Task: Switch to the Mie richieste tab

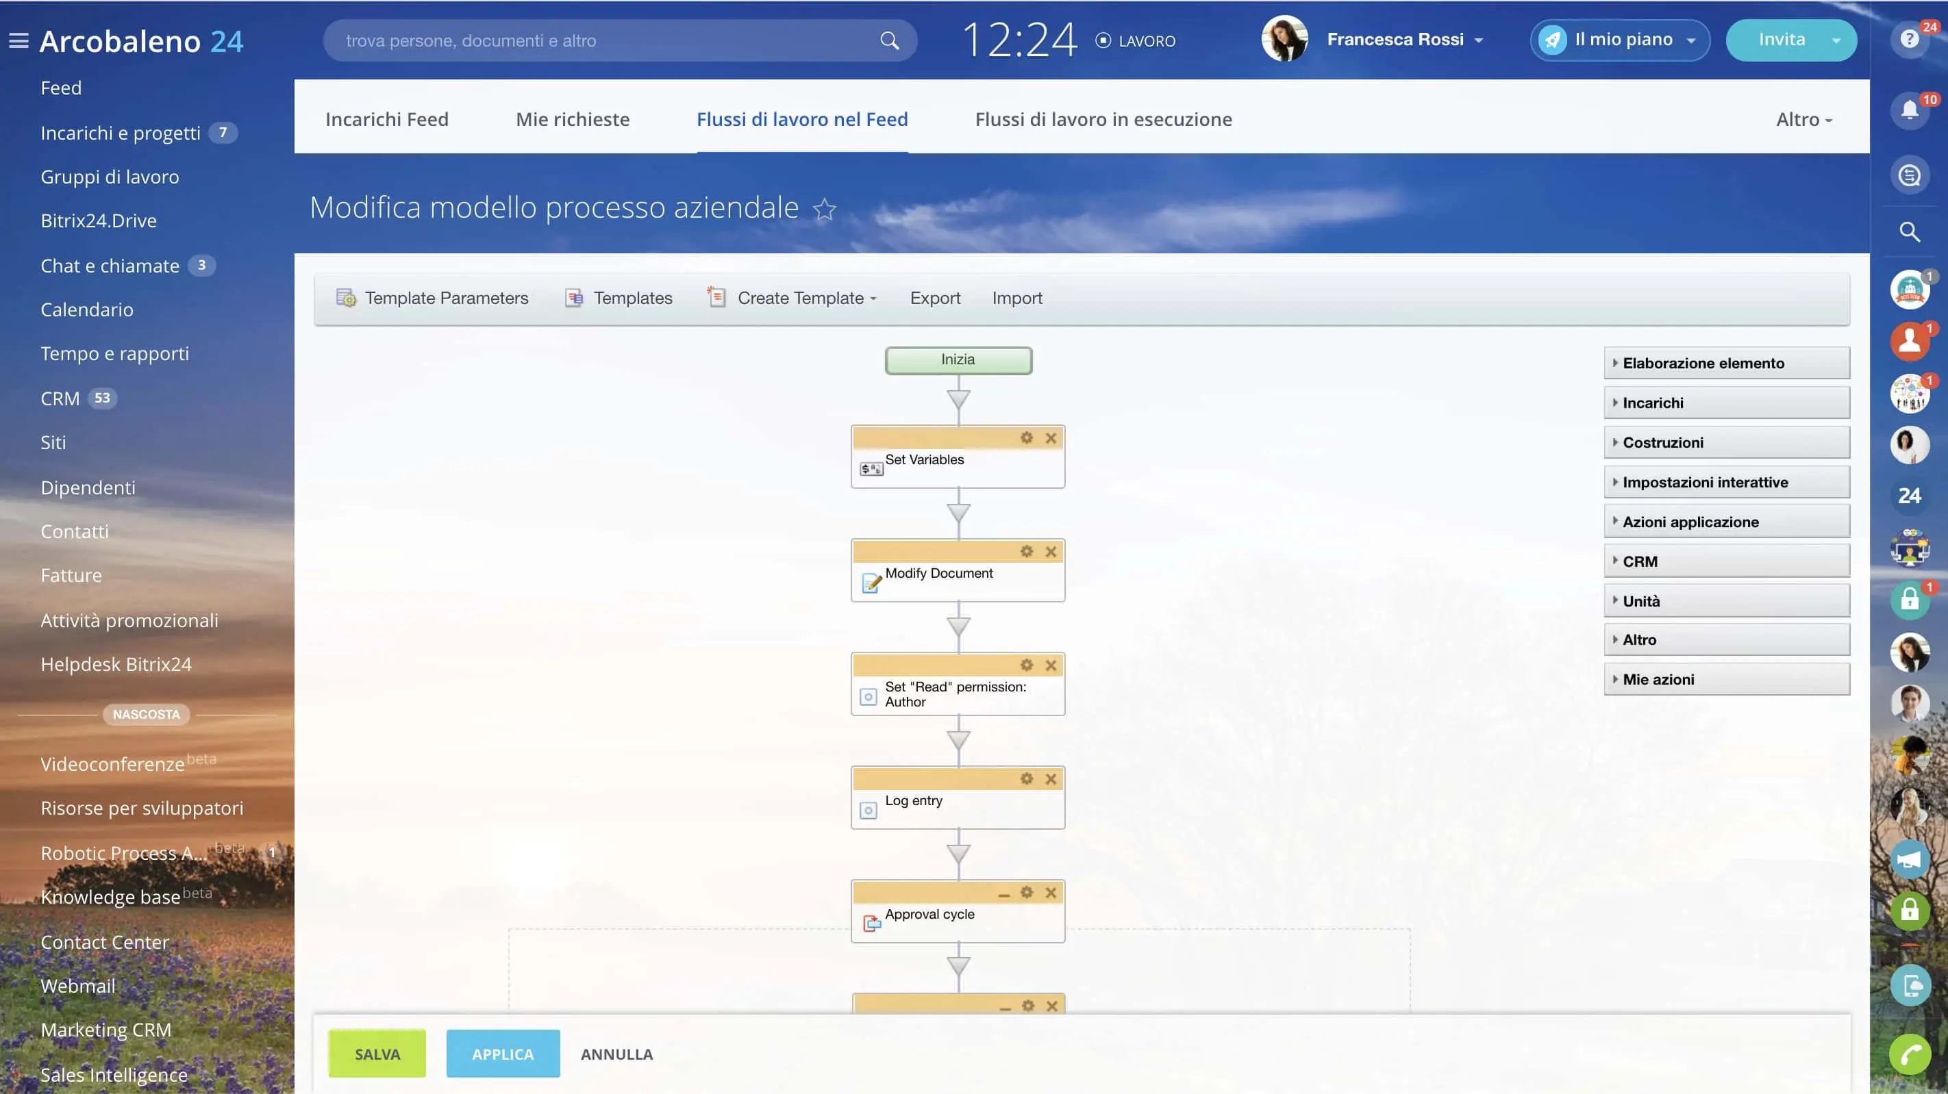Action: (x=573, y=118)
